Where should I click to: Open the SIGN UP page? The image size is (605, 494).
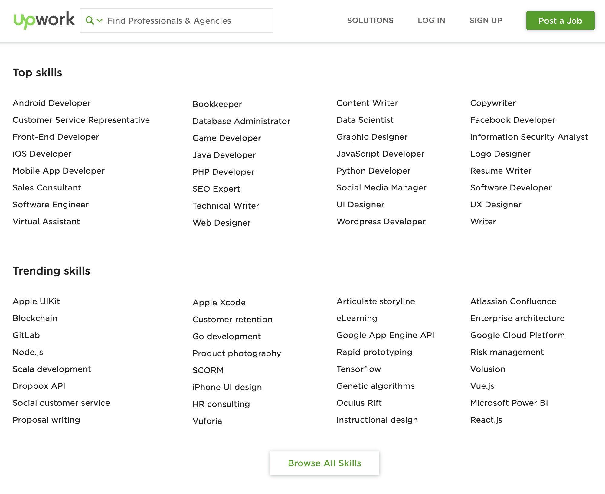coord(486,20)
